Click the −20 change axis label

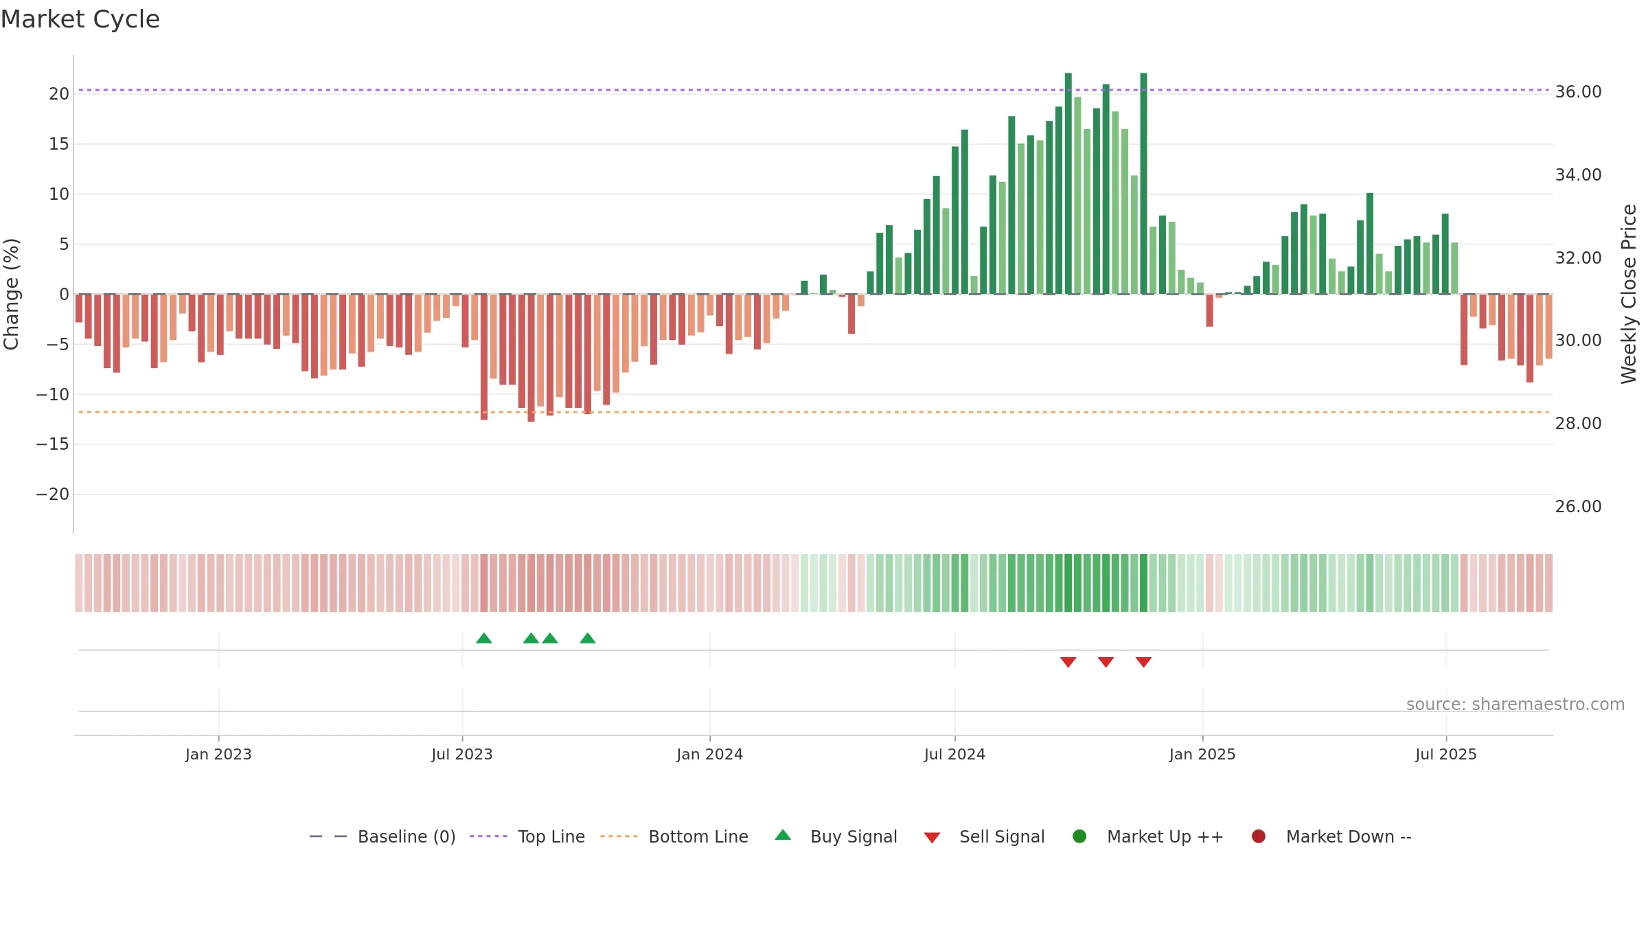tap(53, 494)
